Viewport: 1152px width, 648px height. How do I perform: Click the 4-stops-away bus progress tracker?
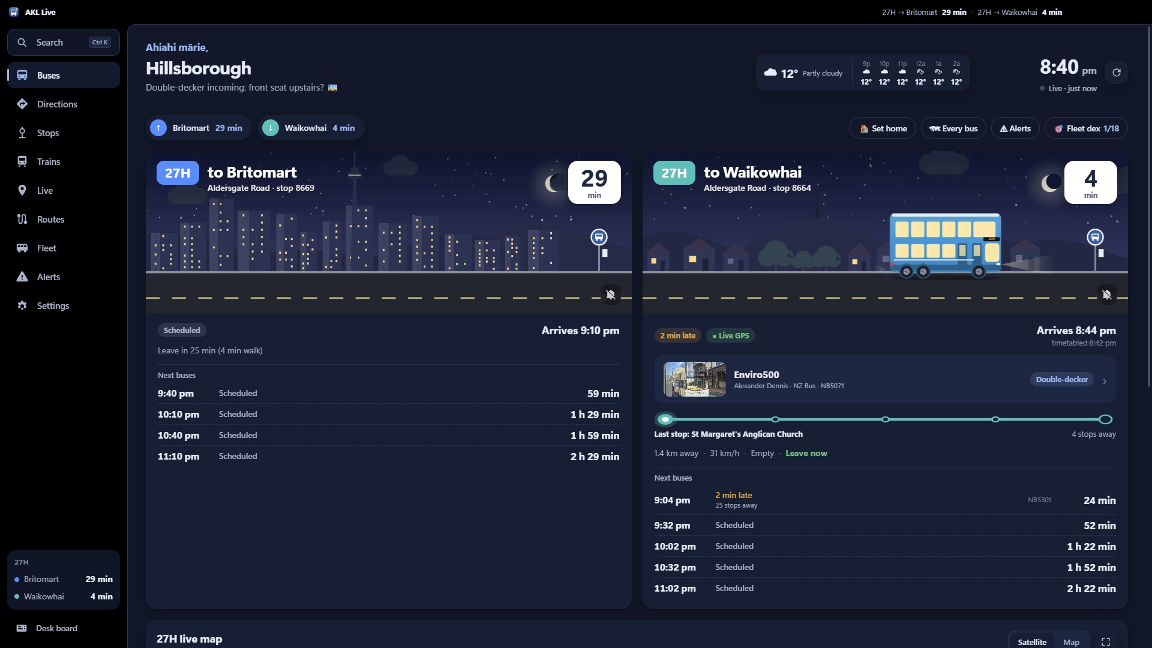(885, 419)
